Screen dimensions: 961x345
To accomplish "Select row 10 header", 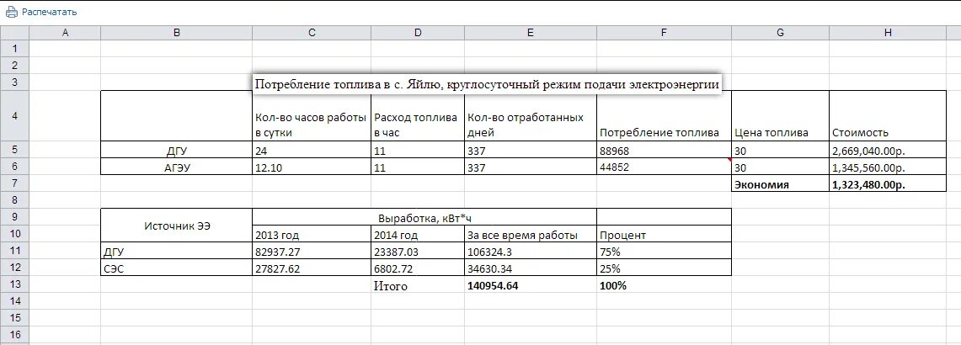I will 14,233.
